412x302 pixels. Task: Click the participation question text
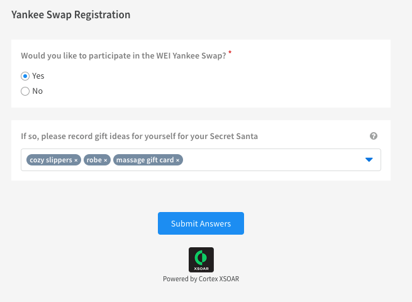click(123, 56)
